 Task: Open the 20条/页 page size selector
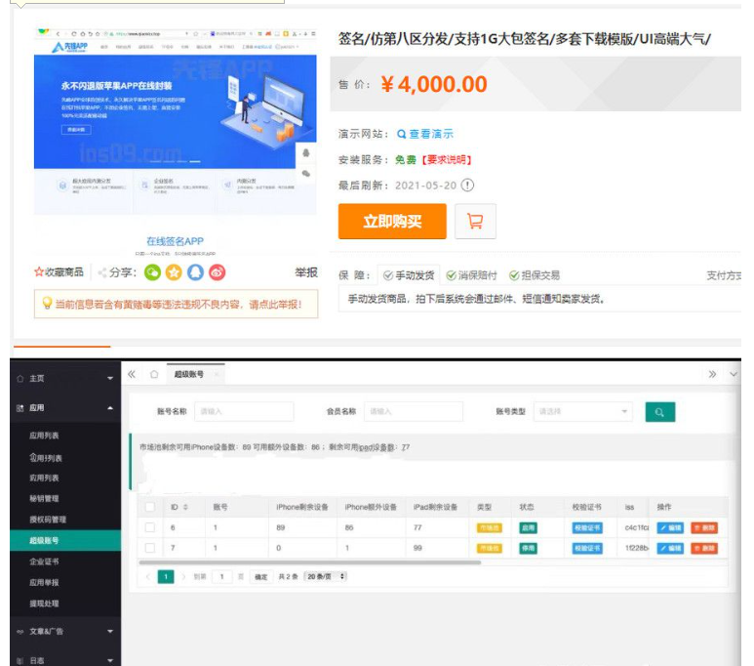click(326, 577)
